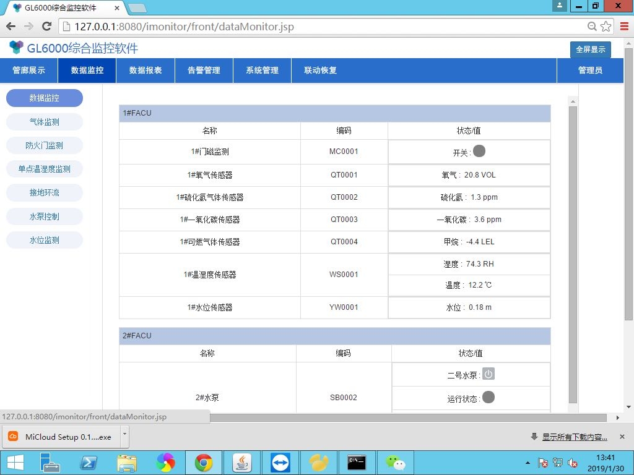Expand the 管理员 user menu
Viewport: 634px width, 475px height.
click(590, 71)
